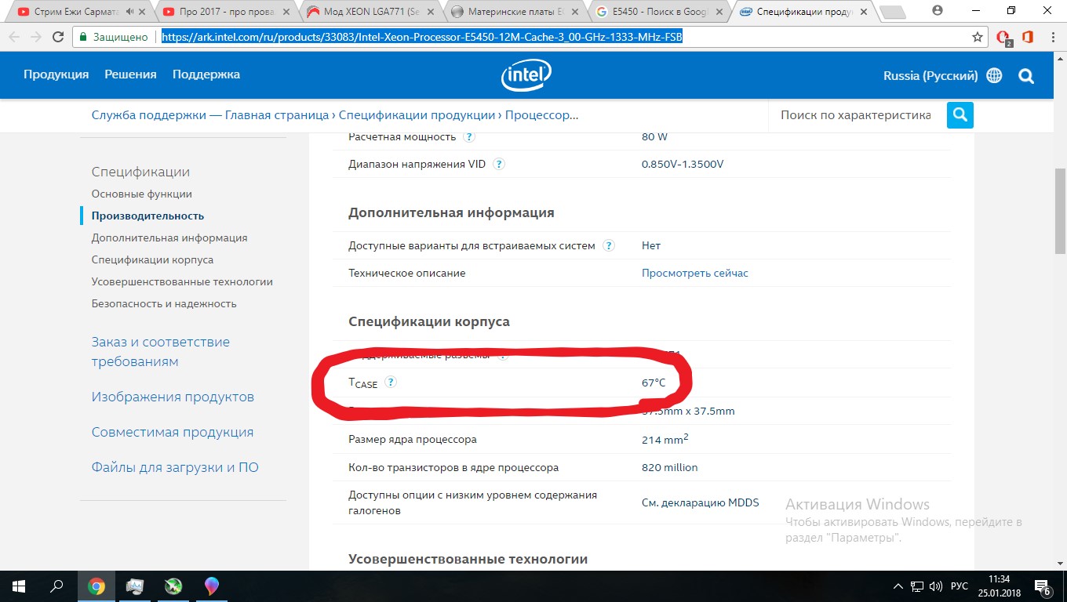Go to Служба поддержки — Главная страница
This screenshot has width=1067, height=602.
210,115
